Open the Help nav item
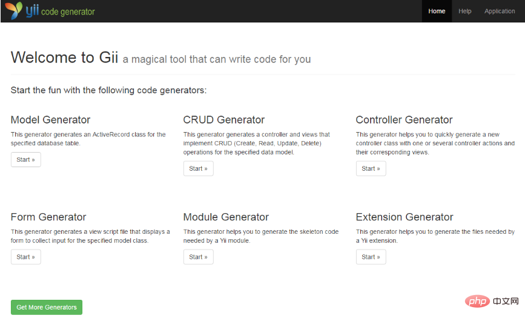 (464, 11)
